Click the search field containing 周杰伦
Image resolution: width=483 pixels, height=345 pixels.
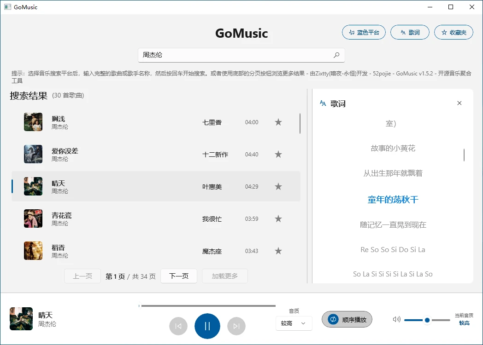click(235, 55)
